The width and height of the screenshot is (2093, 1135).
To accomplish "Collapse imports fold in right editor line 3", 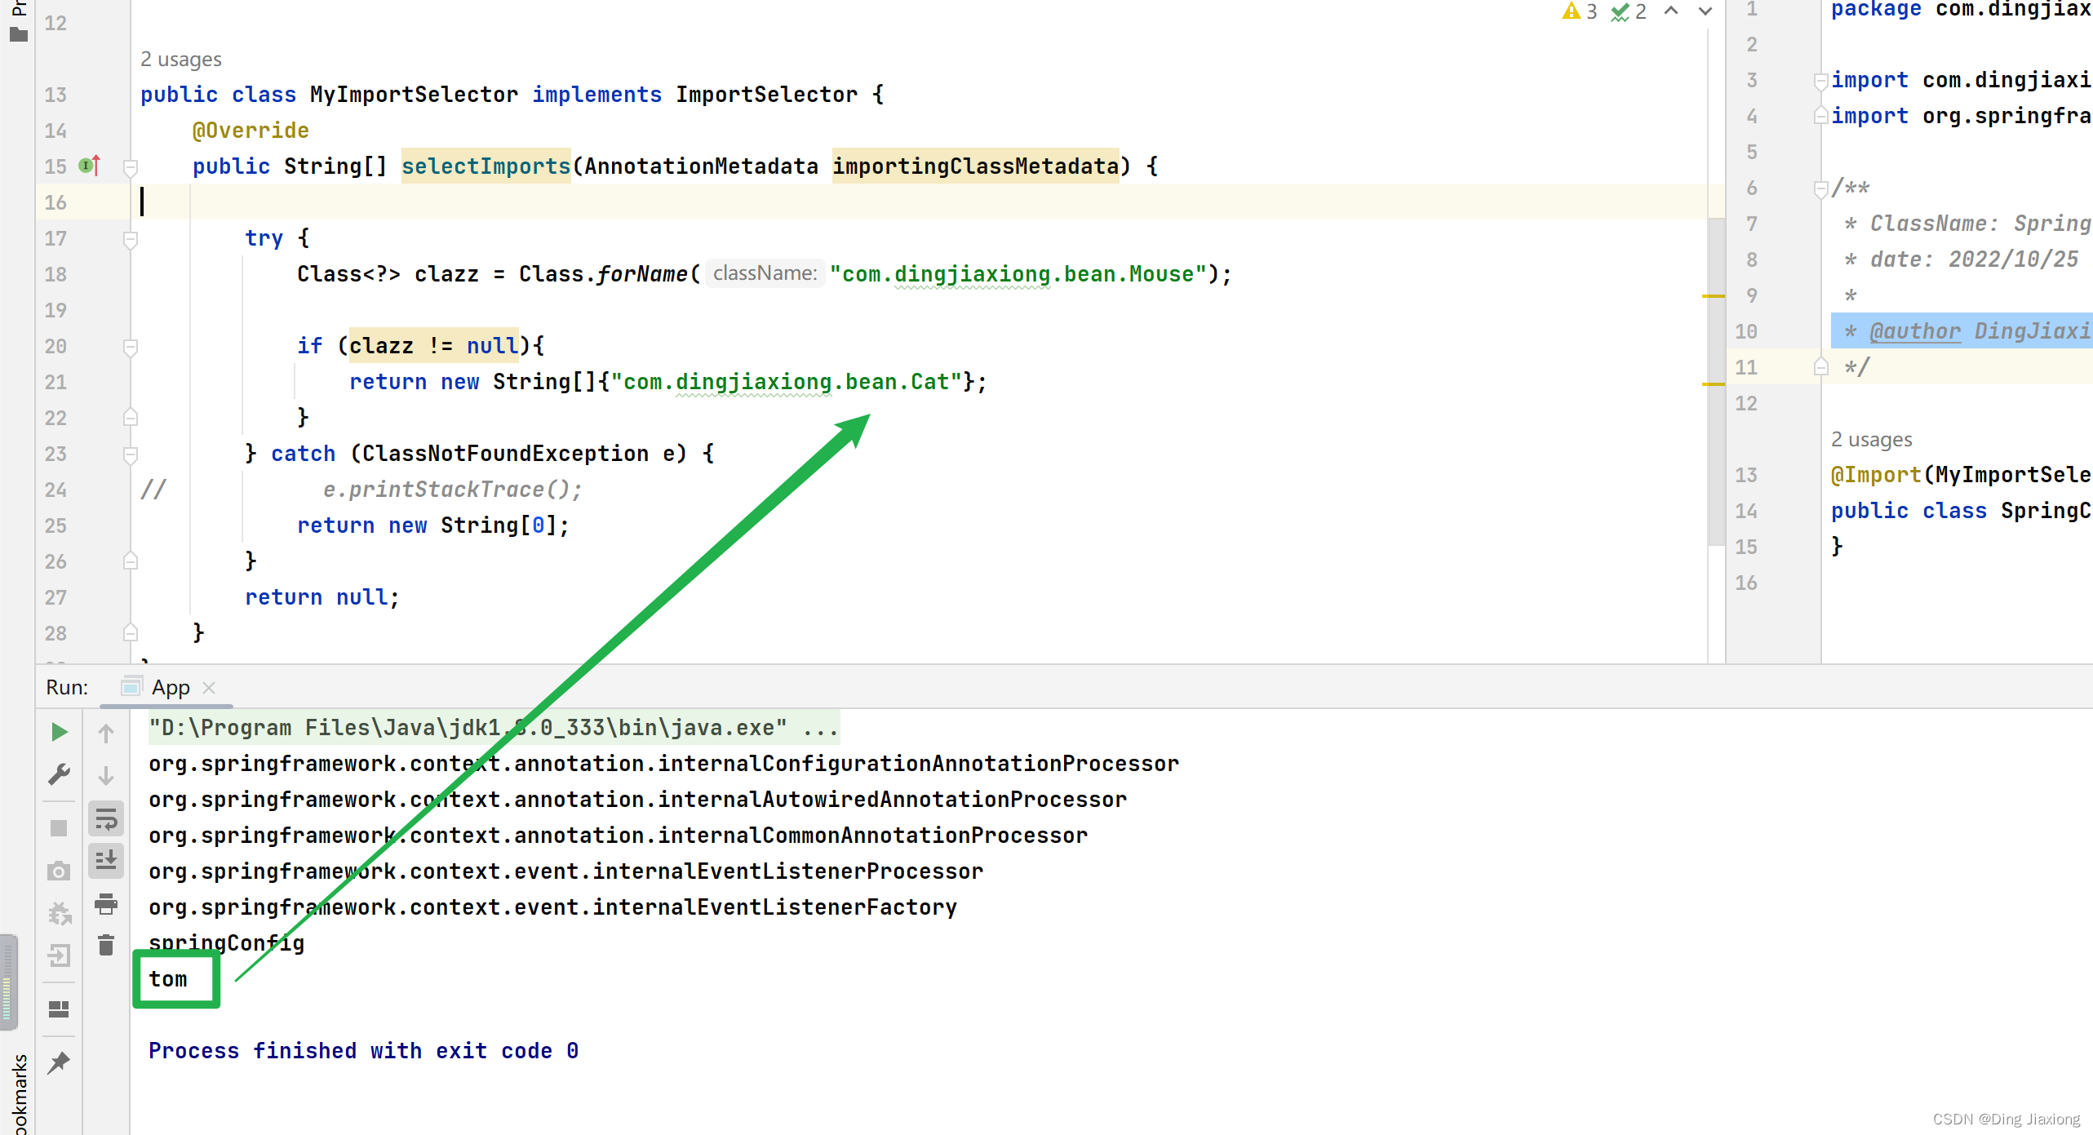I will [1820, 81].
